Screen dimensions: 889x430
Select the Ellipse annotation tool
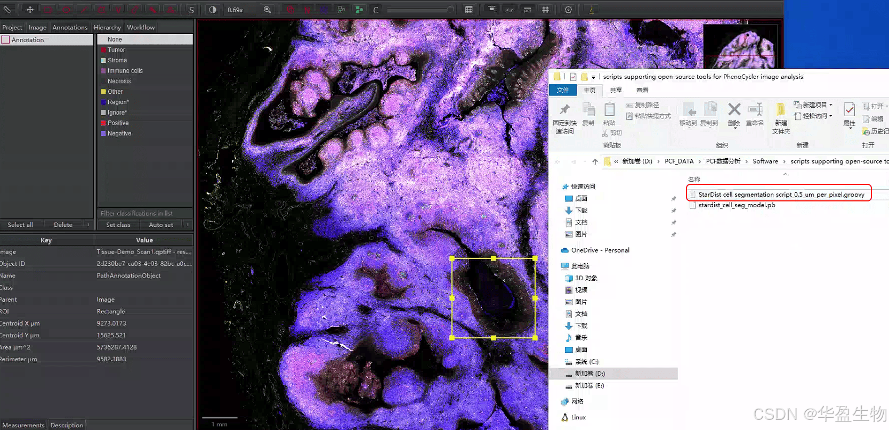pos(66,10)
